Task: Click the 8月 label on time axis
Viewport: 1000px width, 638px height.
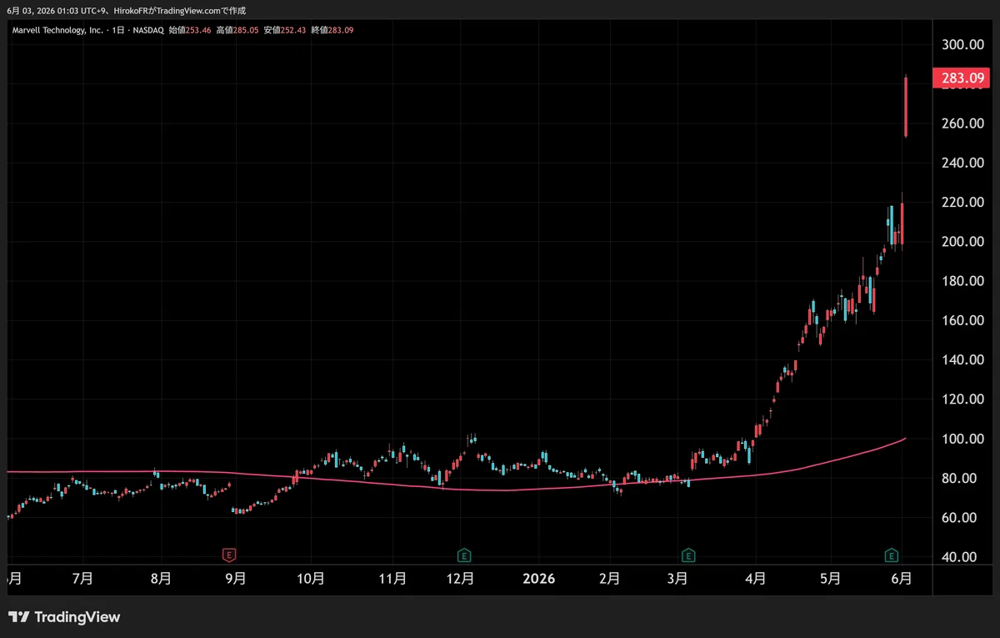Action: click(x=162, y=578)
